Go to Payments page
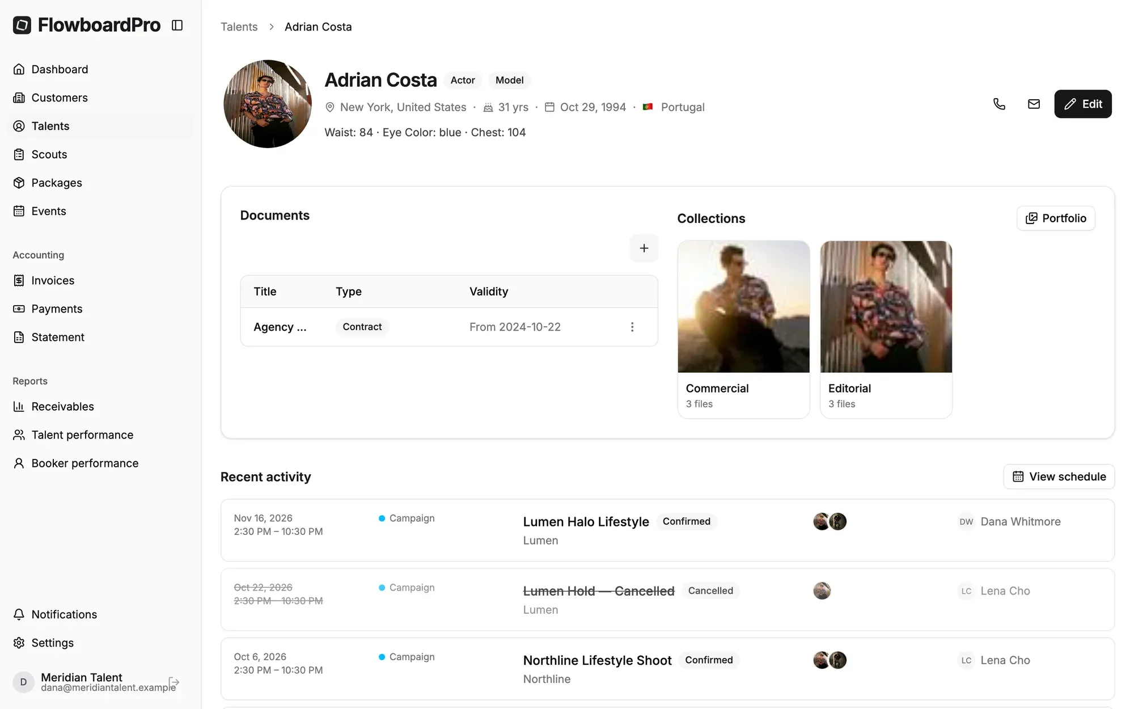The width and height of the screenshot is (1134, 709). 101,309
